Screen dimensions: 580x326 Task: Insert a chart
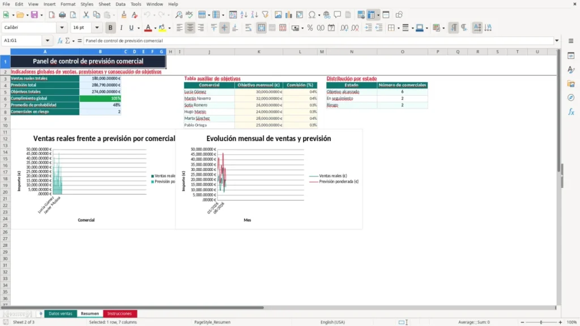[289, 15]
